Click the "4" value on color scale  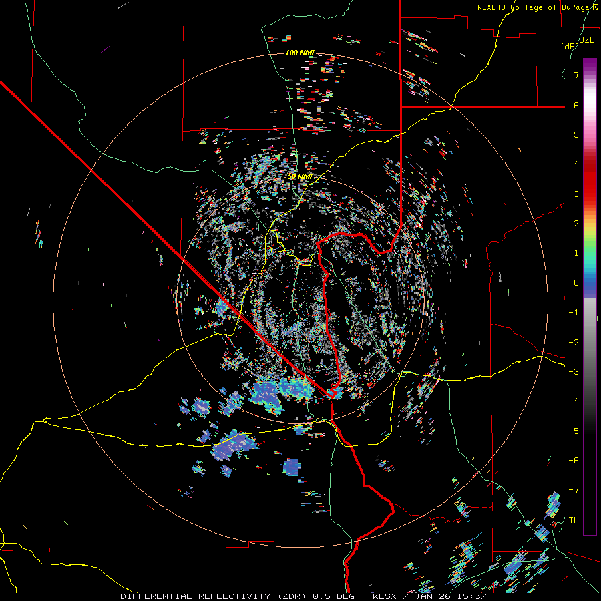coord(576,164)
